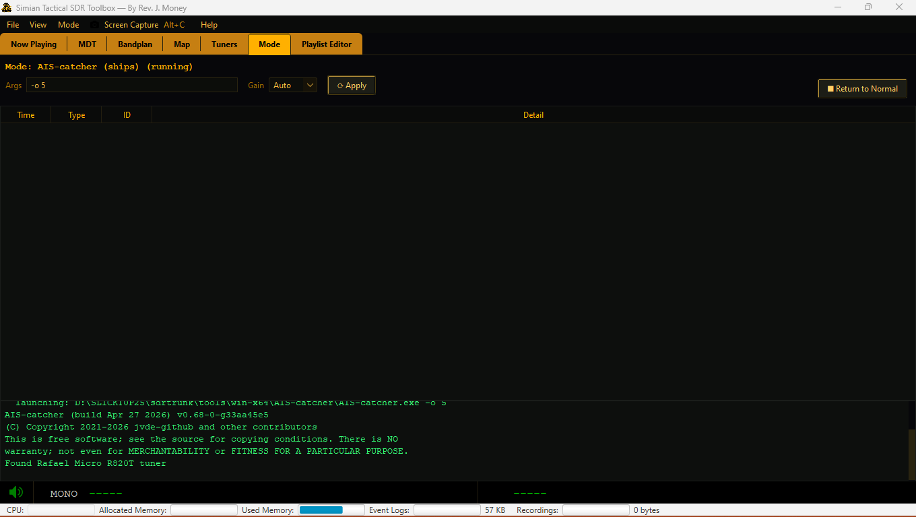Image resolution: width=916 pixels, height=517 pixels.
Task: Go to the Map tab
Action: (x=182, y=44)
